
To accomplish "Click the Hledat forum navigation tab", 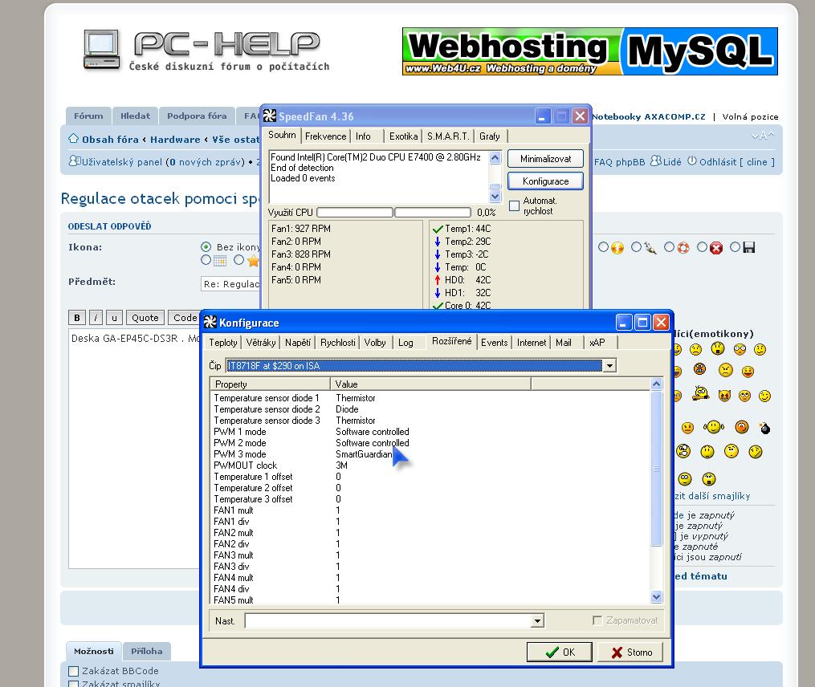I will point(135,116).
